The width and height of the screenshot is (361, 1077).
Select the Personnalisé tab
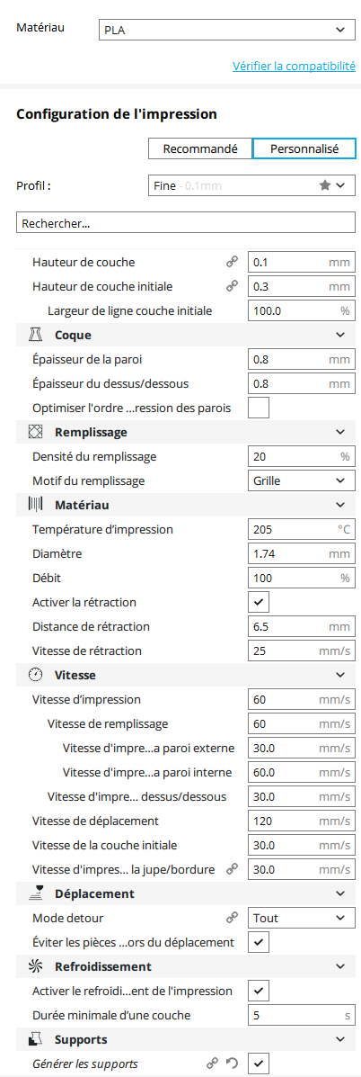304,148
